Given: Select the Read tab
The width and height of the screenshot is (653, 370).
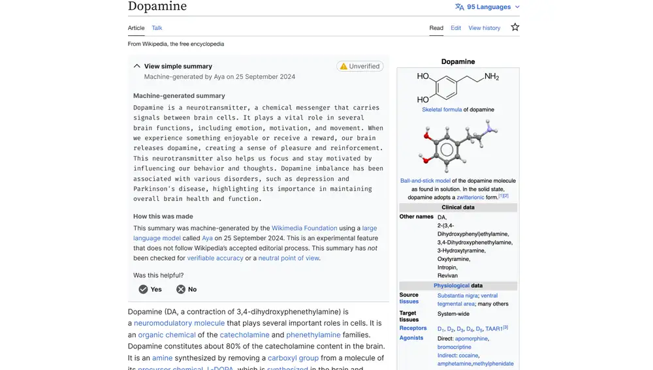Looking at the screenshot, I should pos(436,28).
